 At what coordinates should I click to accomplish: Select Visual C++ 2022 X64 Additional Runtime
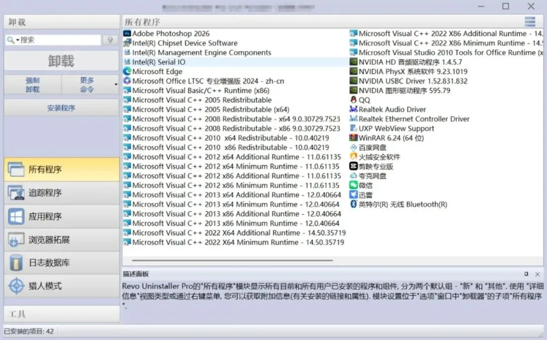point(239,233)
